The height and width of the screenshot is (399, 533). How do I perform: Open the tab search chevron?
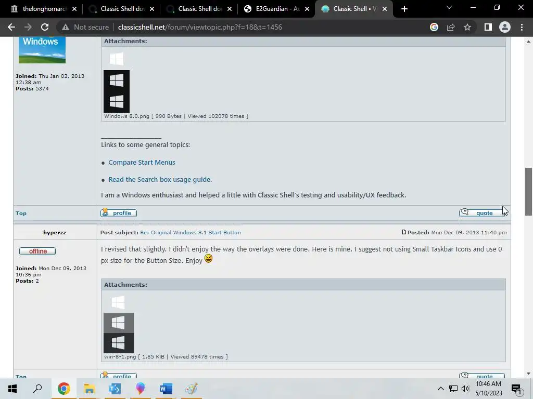449,7
